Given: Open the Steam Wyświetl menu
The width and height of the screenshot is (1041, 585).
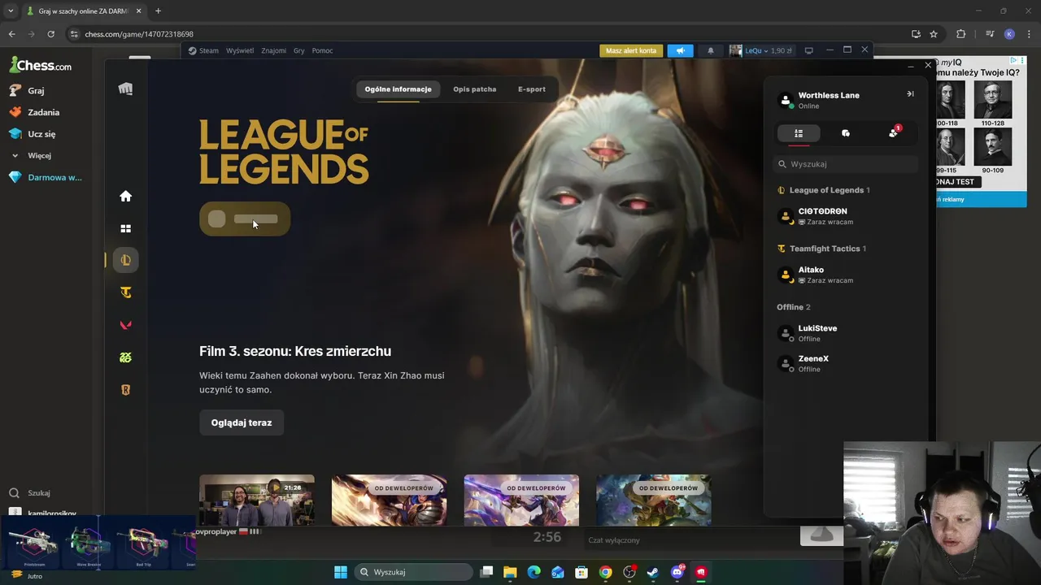Looking at the screenshot, I should (240, 50).
